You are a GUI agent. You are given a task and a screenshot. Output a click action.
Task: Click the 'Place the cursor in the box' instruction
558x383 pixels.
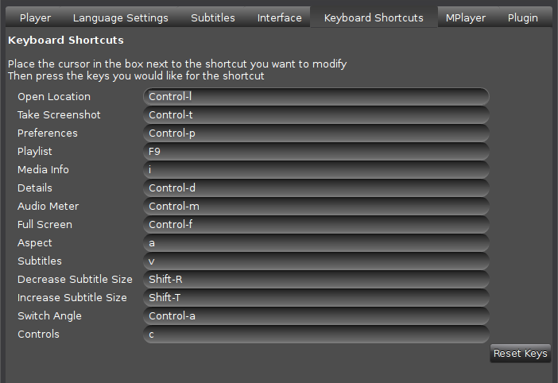[177, 64]
